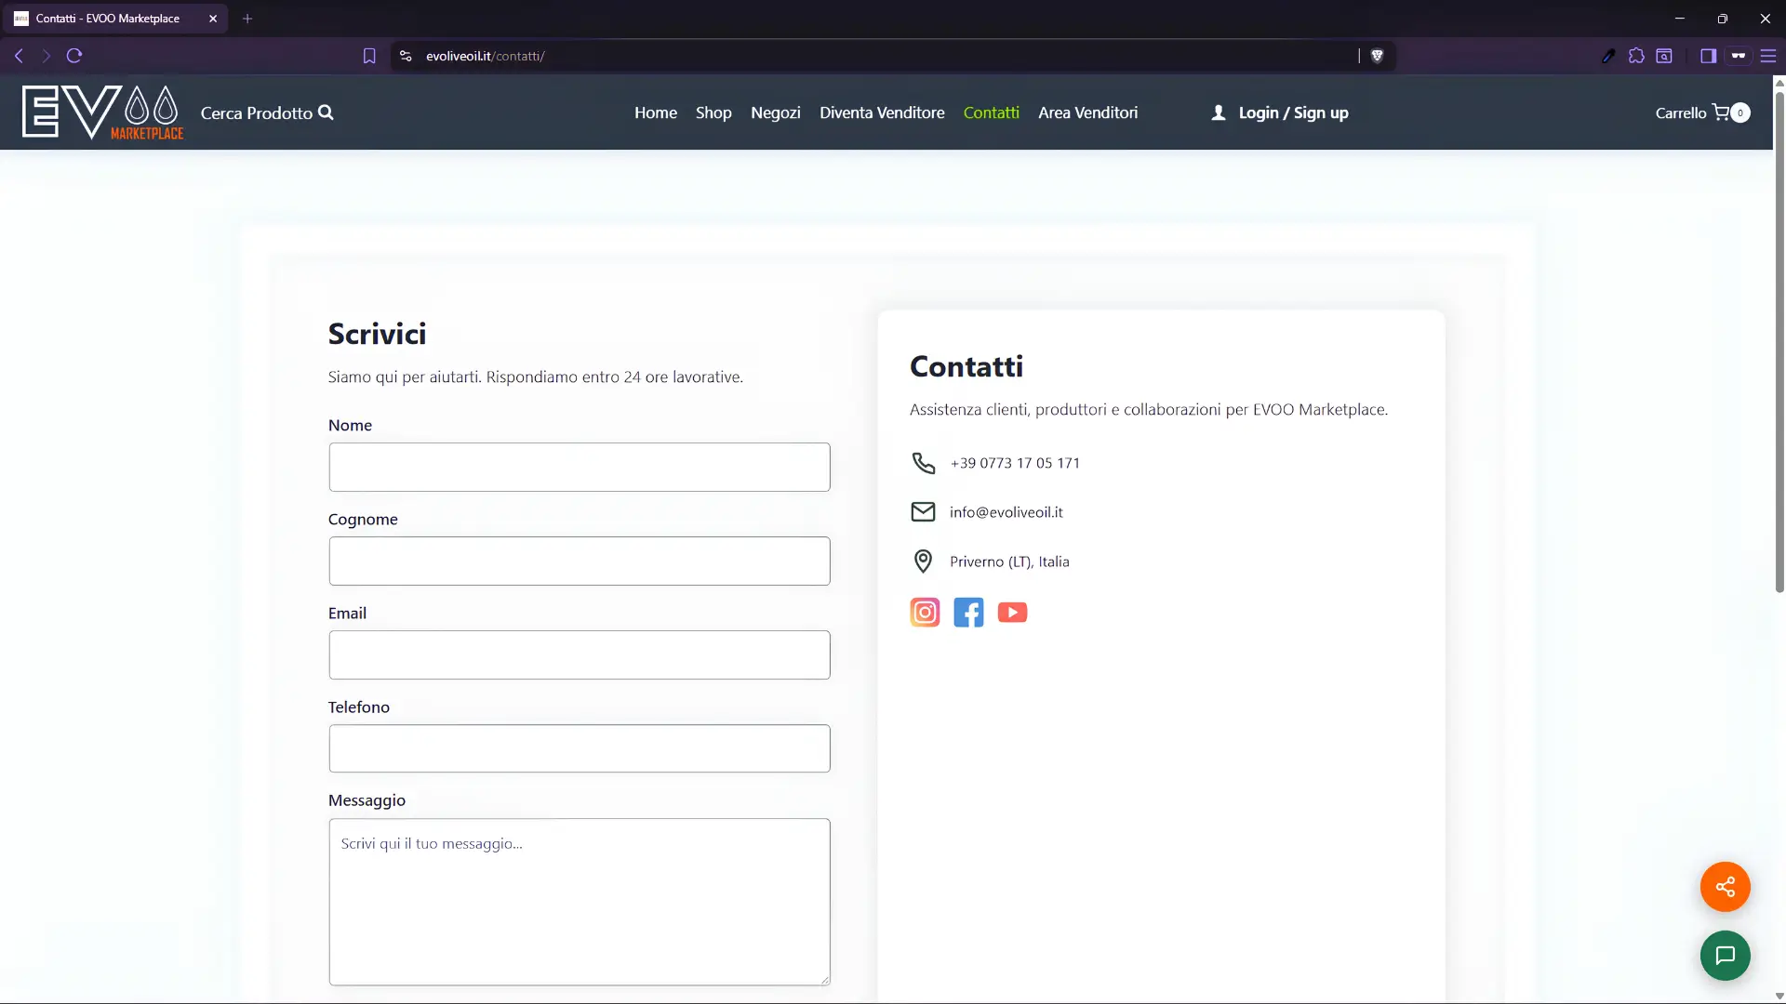Click the page vertical scrollbar thumb
Screen dimensions: 1786x1004
click(1779, 340)
